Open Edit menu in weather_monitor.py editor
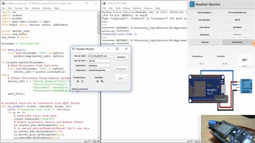This screenshot has width=255, height=143. pyautogui.click(x=10, y=8)
